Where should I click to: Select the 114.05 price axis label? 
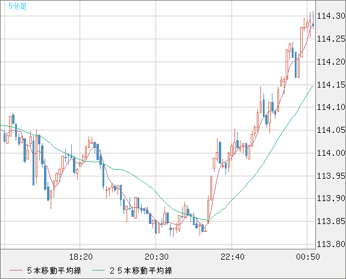(331, 130)
